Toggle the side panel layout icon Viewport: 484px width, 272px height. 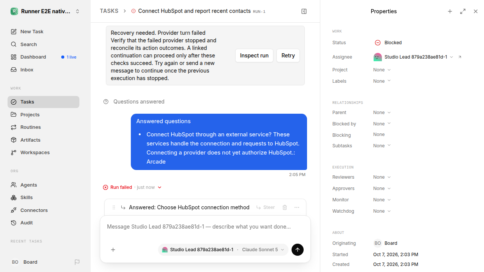[304, 11]
